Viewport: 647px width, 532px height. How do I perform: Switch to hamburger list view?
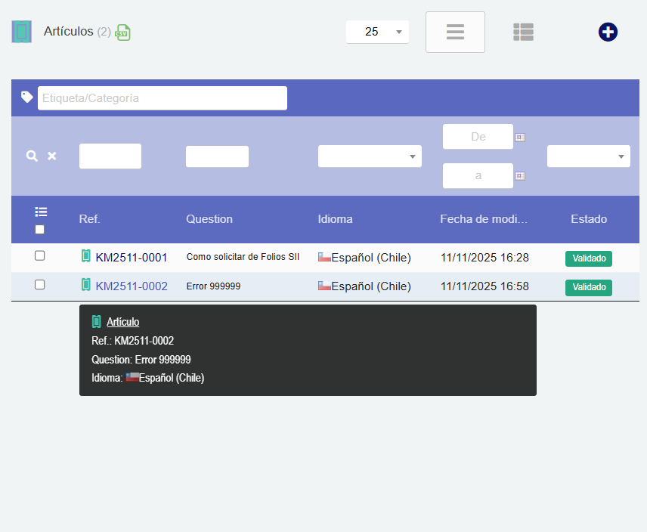455,32
